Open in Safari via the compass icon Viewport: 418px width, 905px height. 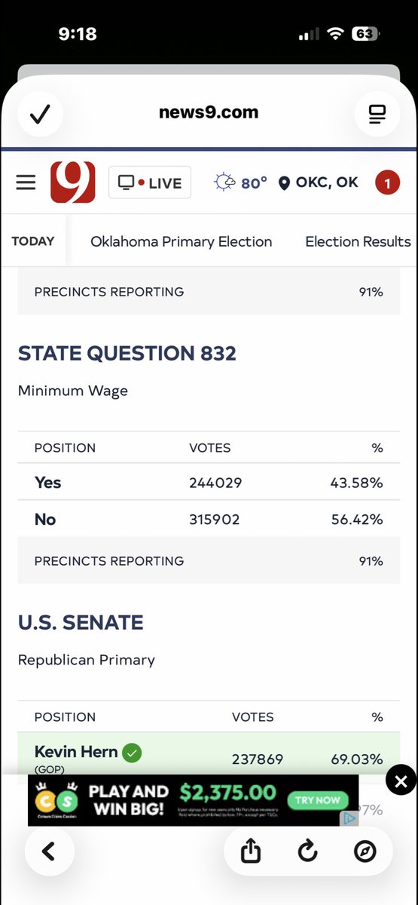pyautogui.click(x=365, y=851)
